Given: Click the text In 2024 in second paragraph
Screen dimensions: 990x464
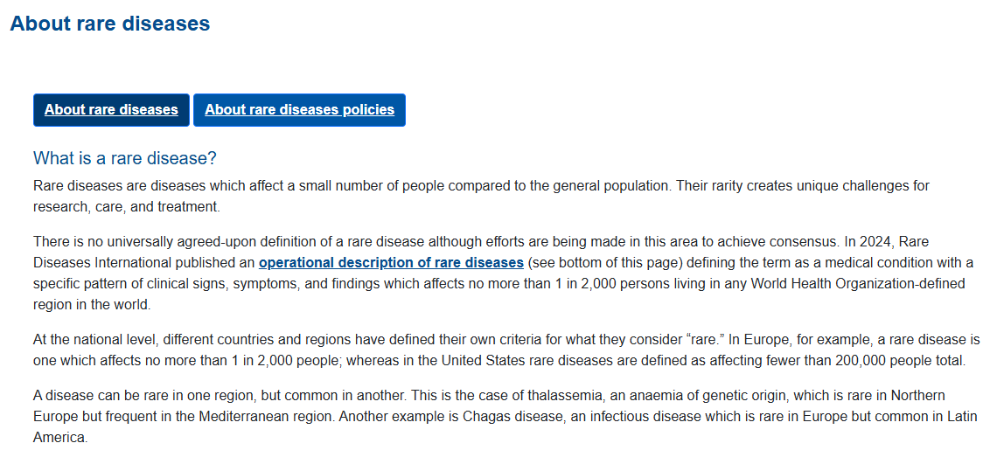Looking at the screenshot, I should 868,241.
